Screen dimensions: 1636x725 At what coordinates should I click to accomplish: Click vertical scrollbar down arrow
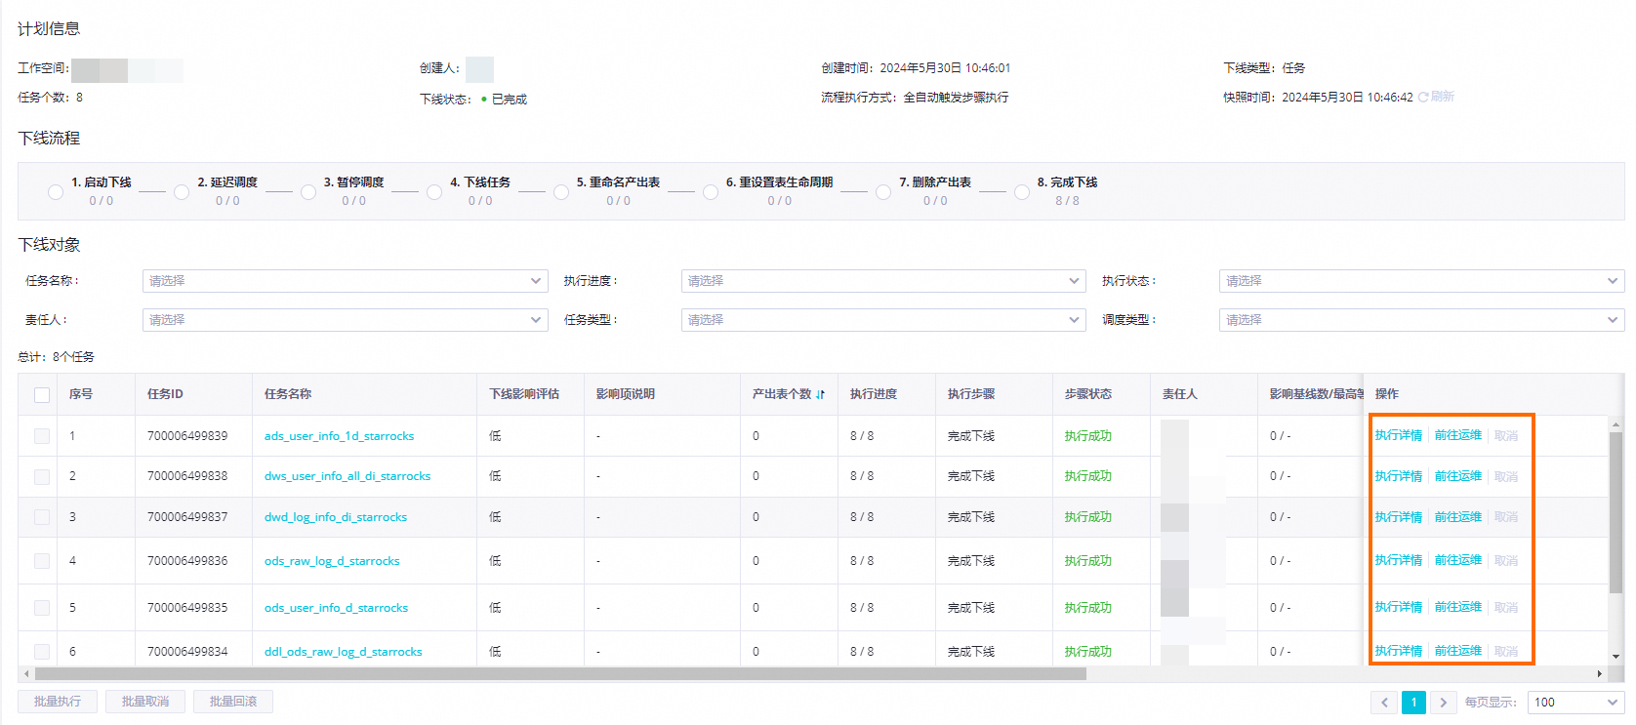[1616, 657]
